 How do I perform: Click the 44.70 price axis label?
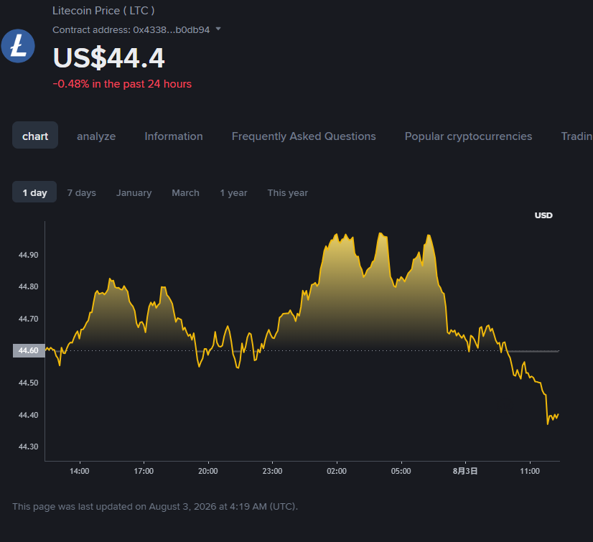click(29, 319)
